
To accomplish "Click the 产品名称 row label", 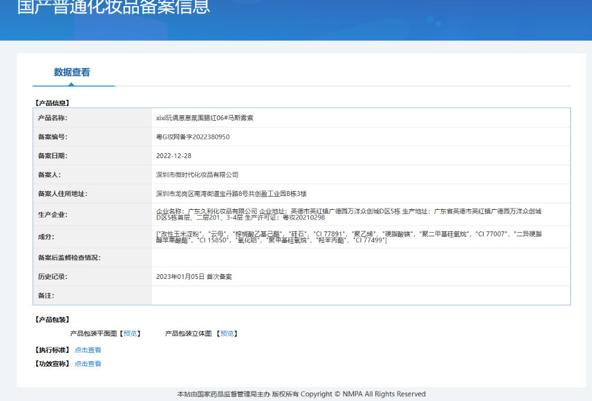I will coord(52,118).
